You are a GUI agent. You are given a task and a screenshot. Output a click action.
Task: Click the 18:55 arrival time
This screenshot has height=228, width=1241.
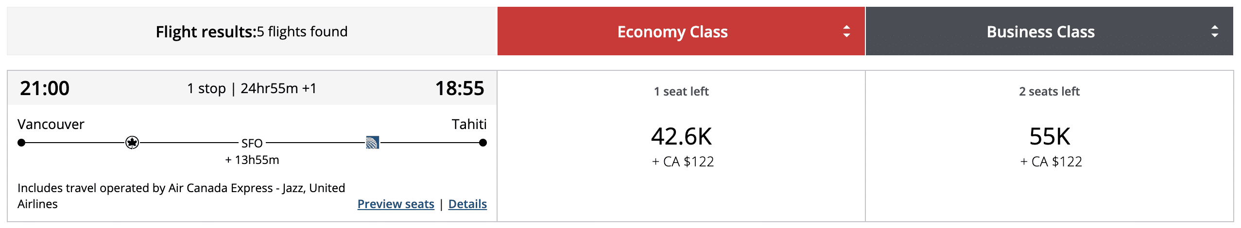[459, 88]
